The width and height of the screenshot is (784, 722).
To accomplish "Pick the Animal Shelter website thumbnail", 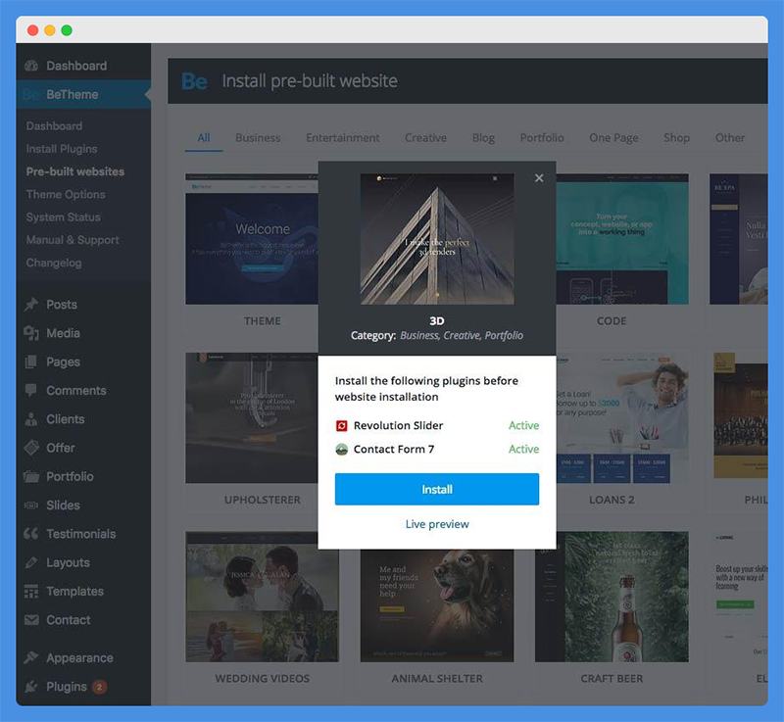I will tap(437, 605).
